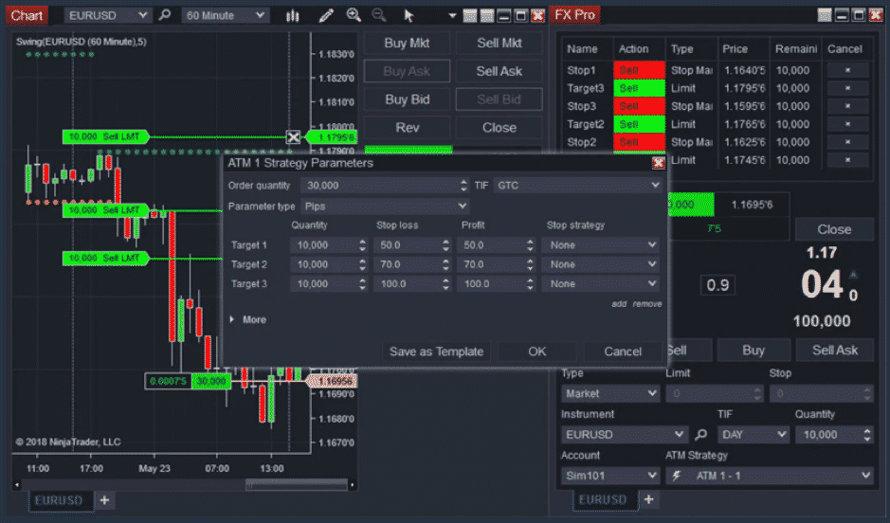Open instrument search magnifier in Chart toolbar

coord(165,15)
